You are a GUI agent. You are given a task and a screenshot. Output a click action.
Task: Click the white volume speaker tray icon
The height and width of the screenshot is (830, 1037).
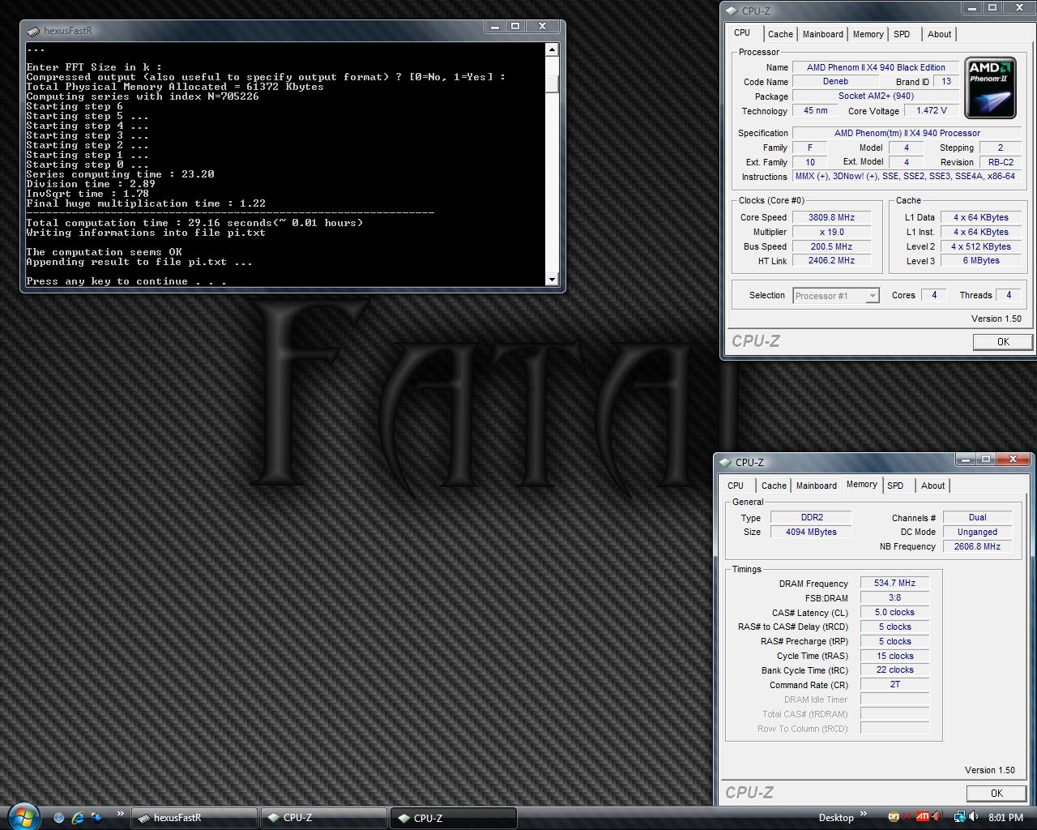(973, 817)
